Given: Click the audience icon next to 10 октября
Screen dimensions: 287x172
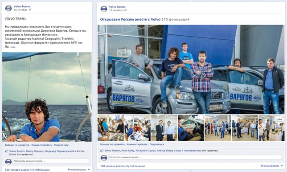Looking at the screenshot, I should (x=30, y=10).
